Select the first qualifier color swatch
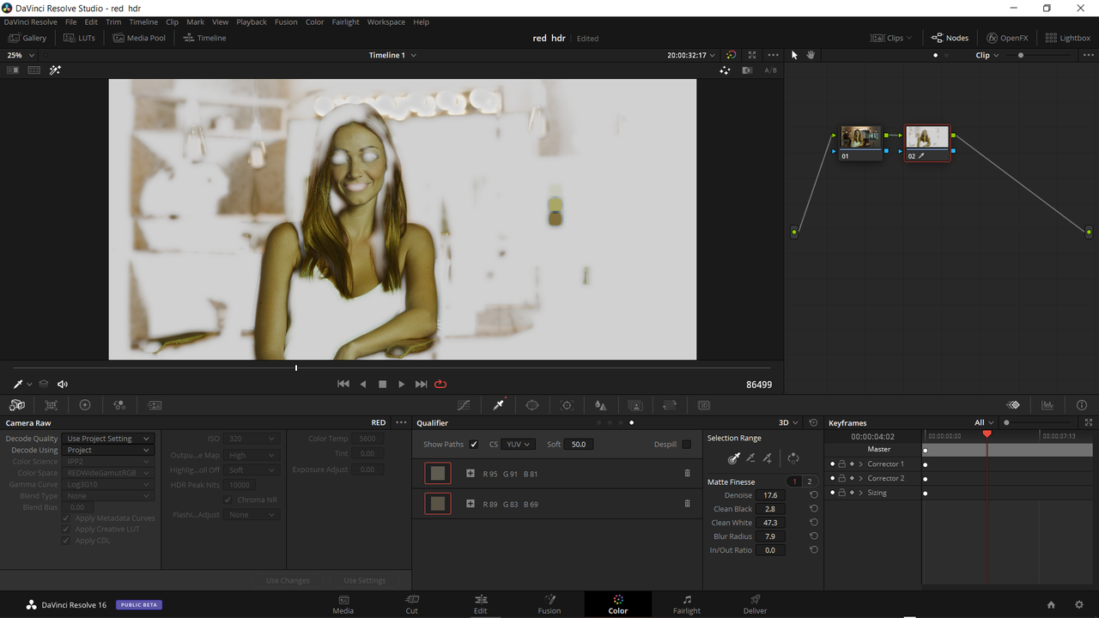Viewport: 1099px width, 618px height. pyautogui.click(x=438, y=474)
